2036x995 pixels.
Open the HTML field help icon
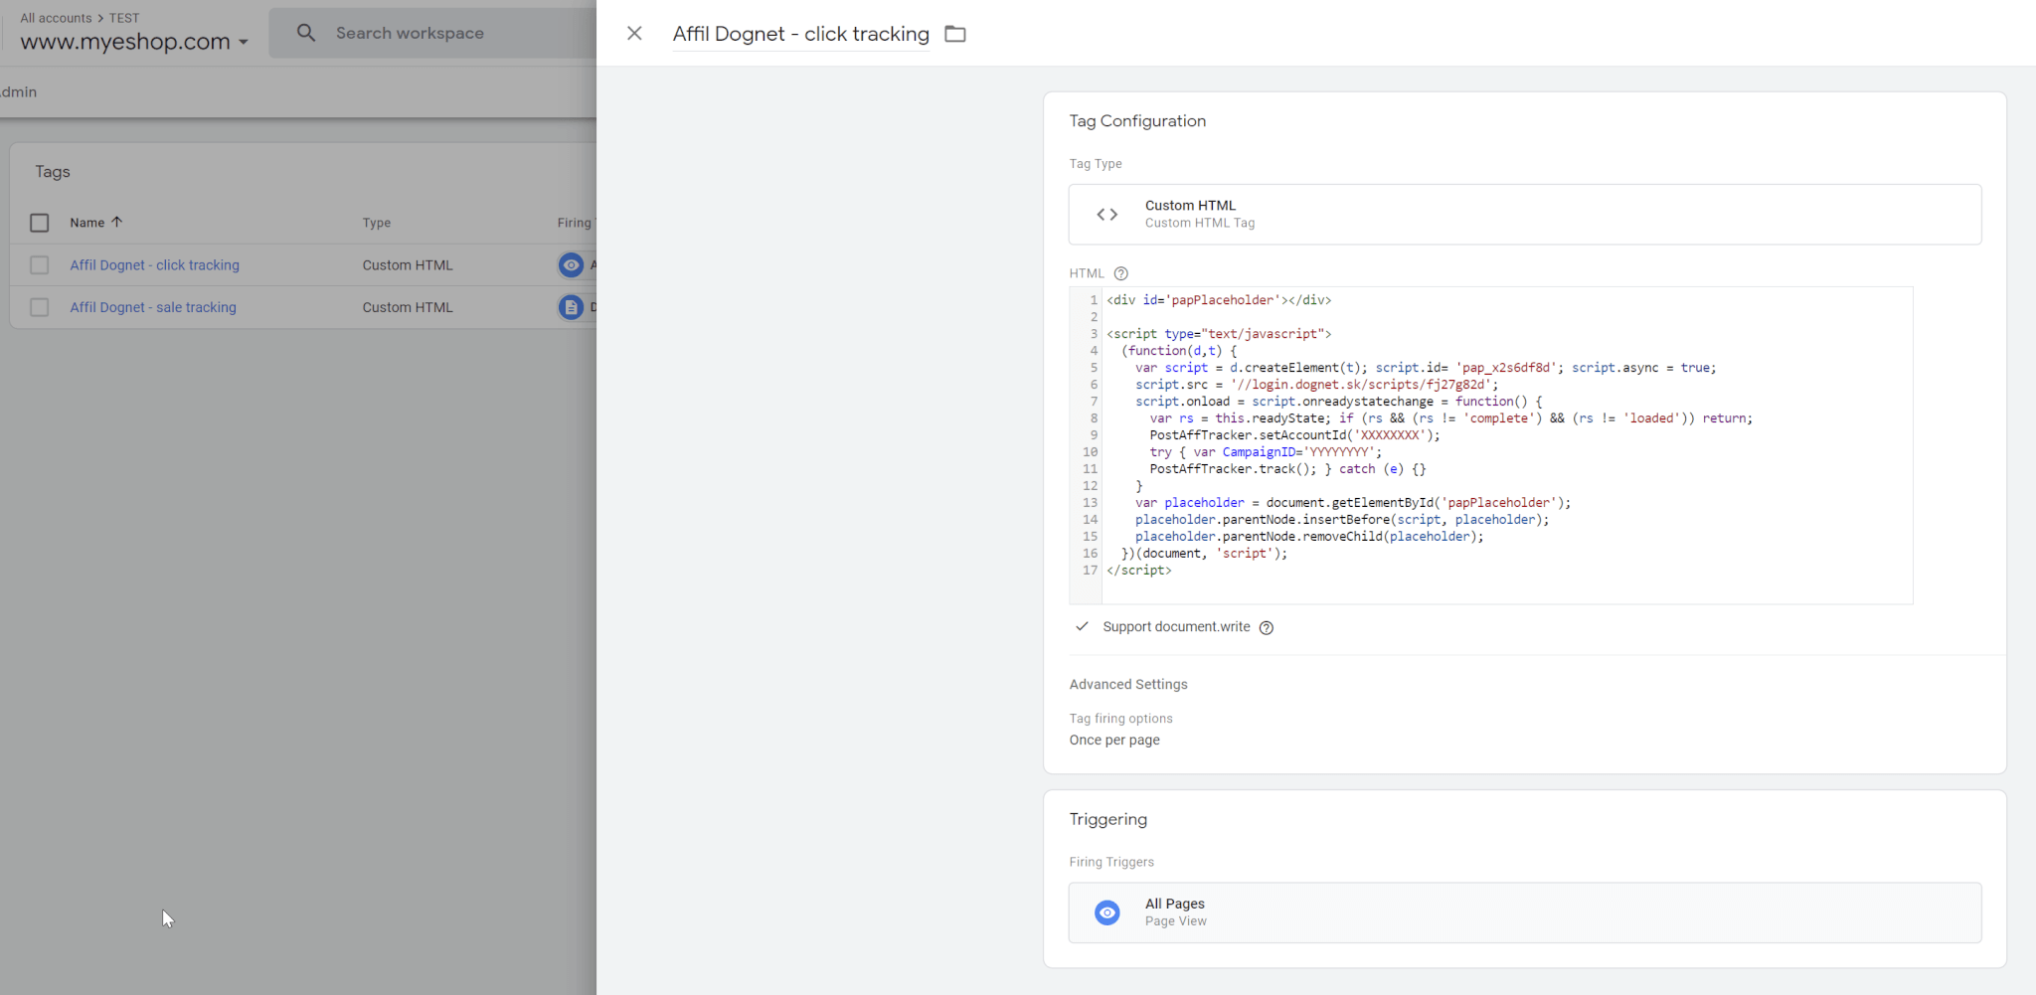1120,273
